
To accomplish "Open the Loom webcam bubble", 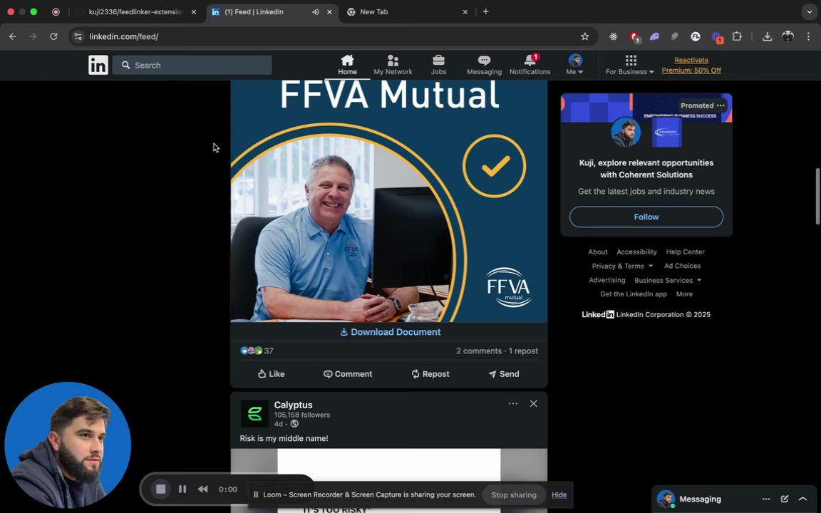I will [x=68, y=445].
